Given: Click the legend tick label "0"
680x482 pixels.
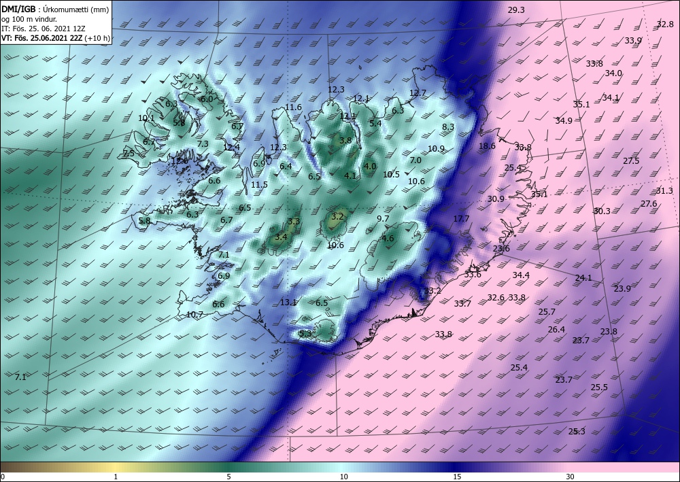Looking at the screenshot, I should (x=3, y=477).
